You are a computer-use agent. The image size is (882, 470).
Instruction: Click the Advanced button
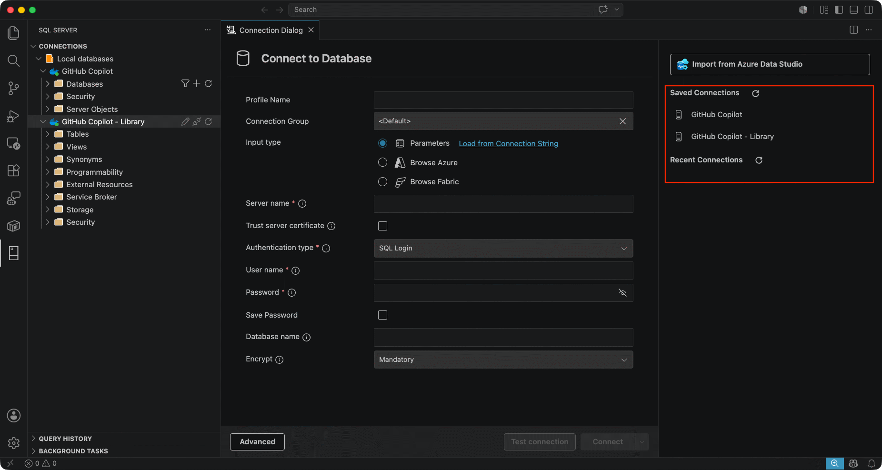point(257,442)
